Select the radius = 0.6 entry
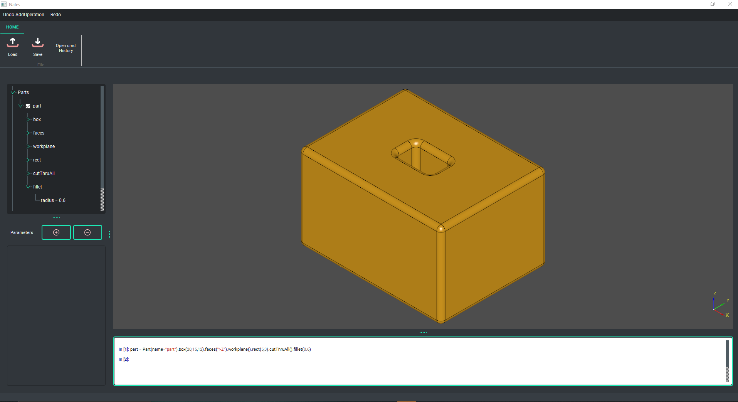Image resolution: width=738 pixels, height=402 pixels. click(53, 200)
